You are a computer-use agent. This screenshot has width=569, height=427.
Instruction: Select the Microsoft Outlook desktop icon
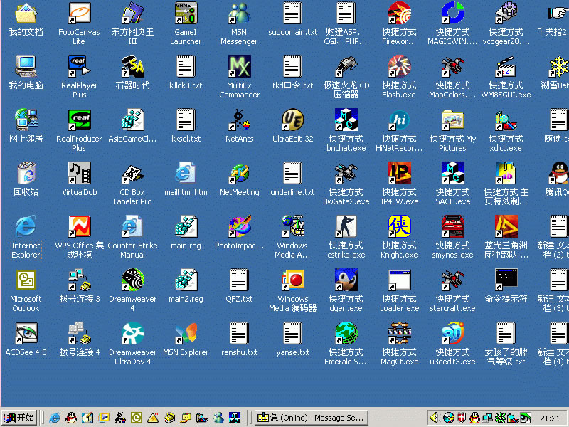click(x=26, y=280)
